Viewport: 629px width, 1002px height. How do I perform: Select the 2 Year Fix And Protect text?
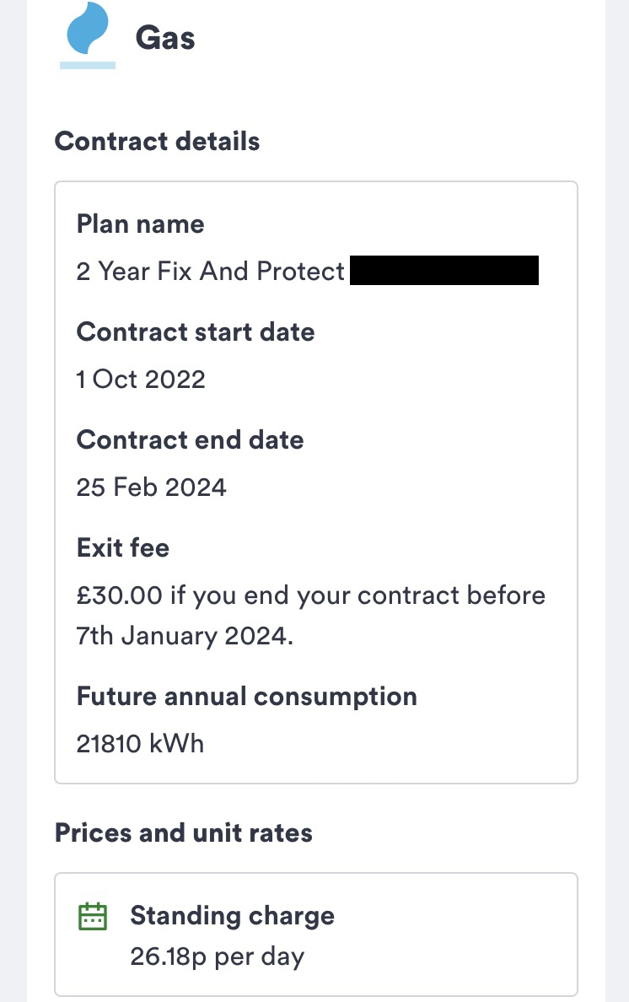coord(210,272)
